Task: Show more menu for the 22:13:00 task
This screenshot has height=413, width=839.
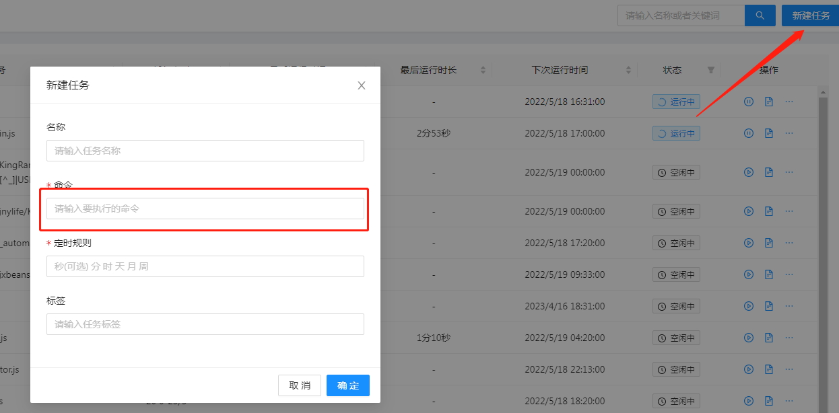Action: coord(789,369)
